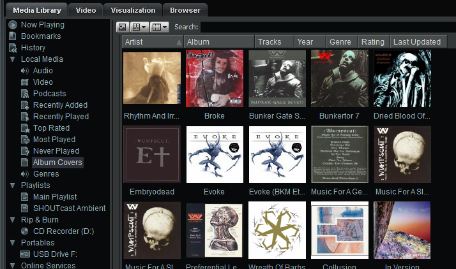
Task: Select the Wreath Of Barbs cover
Action: coord(277,230)
